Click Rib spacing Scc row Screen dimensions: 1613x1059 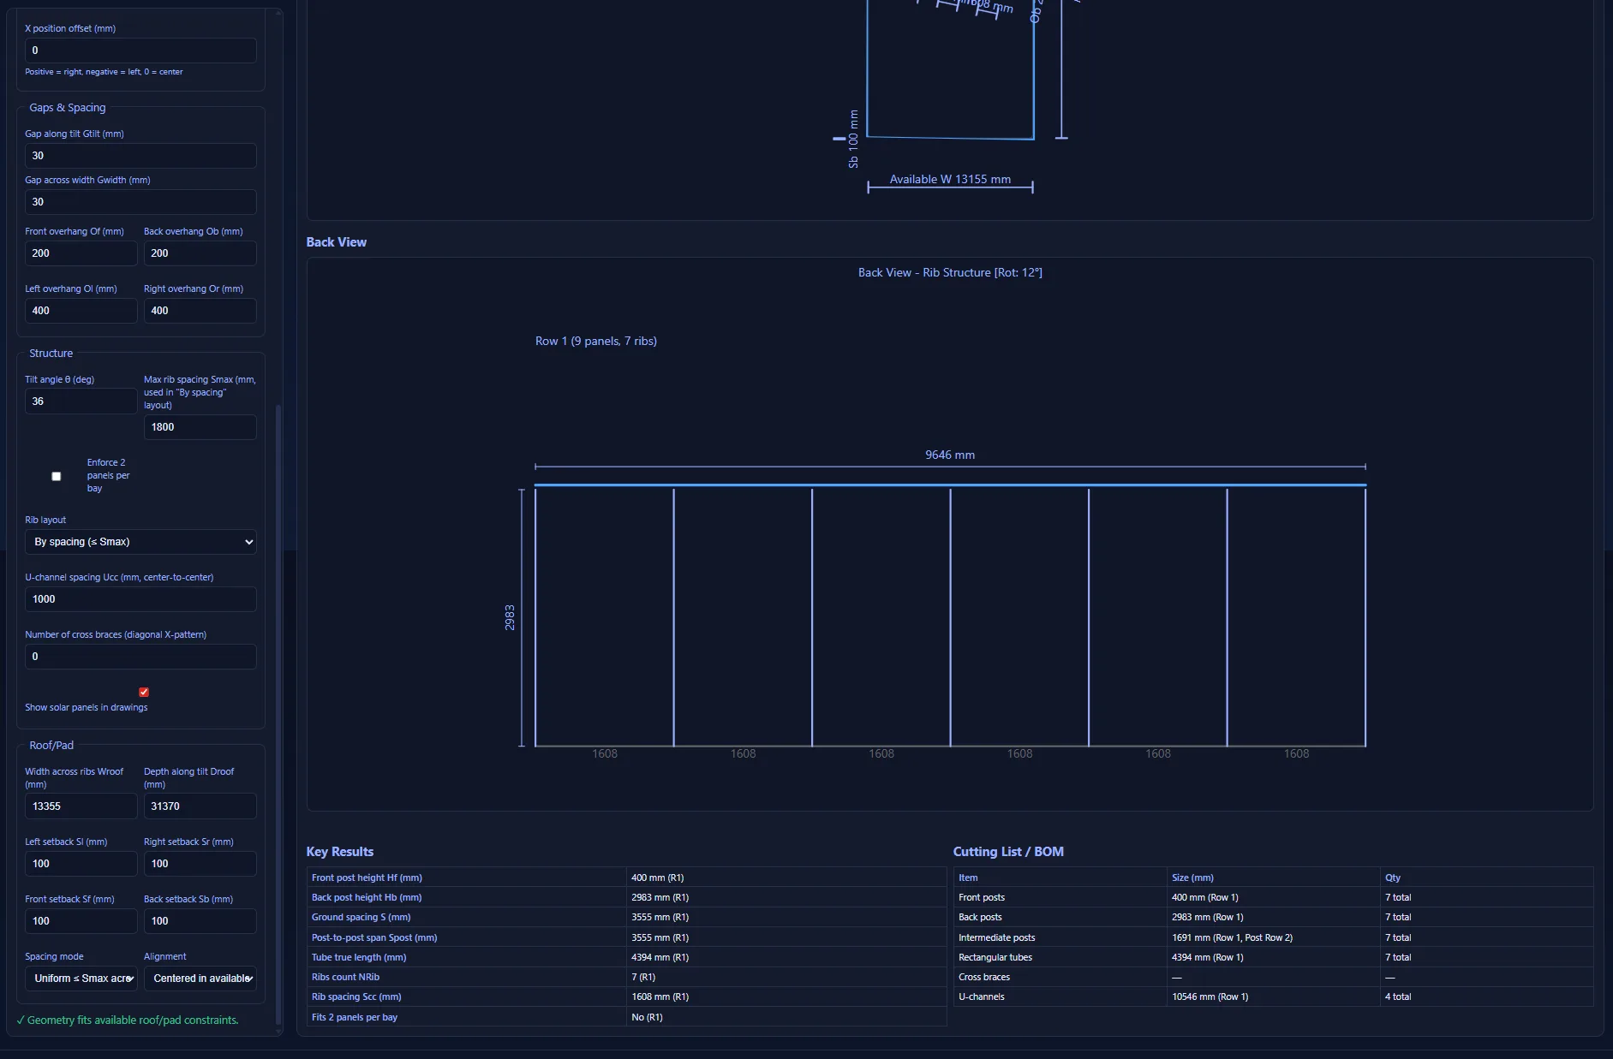coord(626,997)
